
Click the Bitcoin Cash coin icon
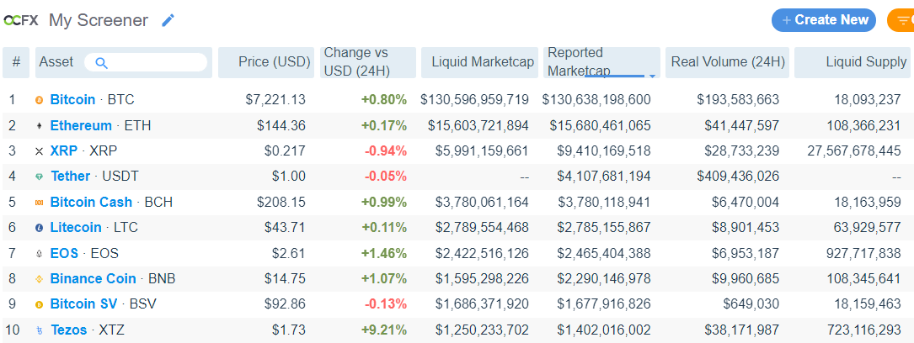(x=40, y=203)
